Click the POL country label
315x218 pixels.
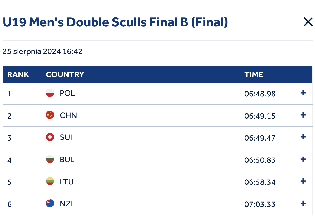click(x=67, y=93)
